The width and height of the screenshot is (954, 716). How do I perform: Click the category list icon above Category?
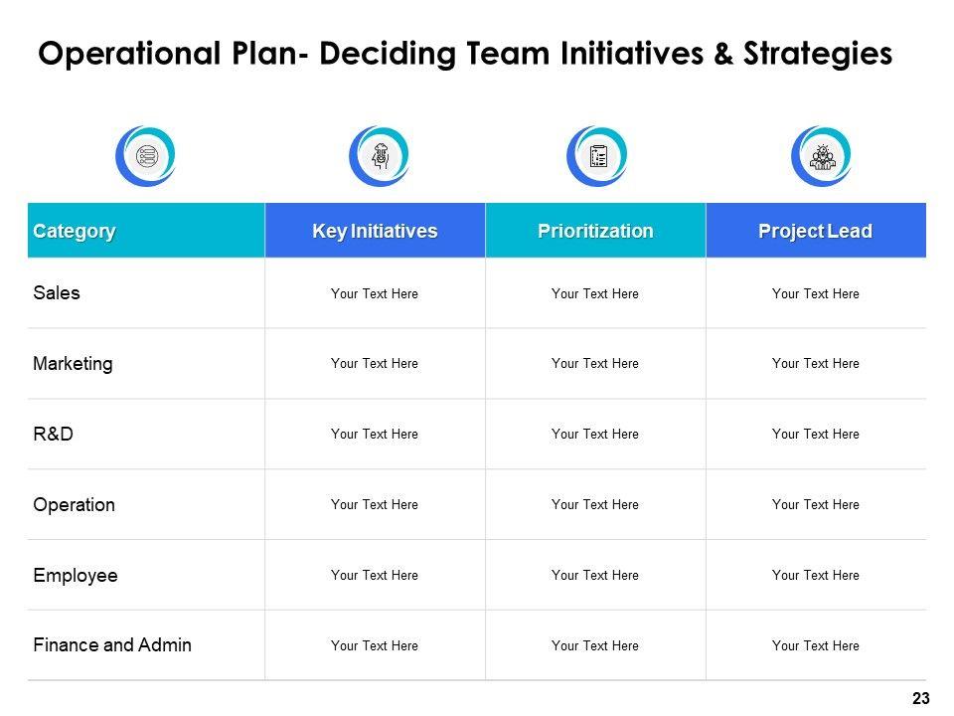pyautogui.click(x=145, y=156)
